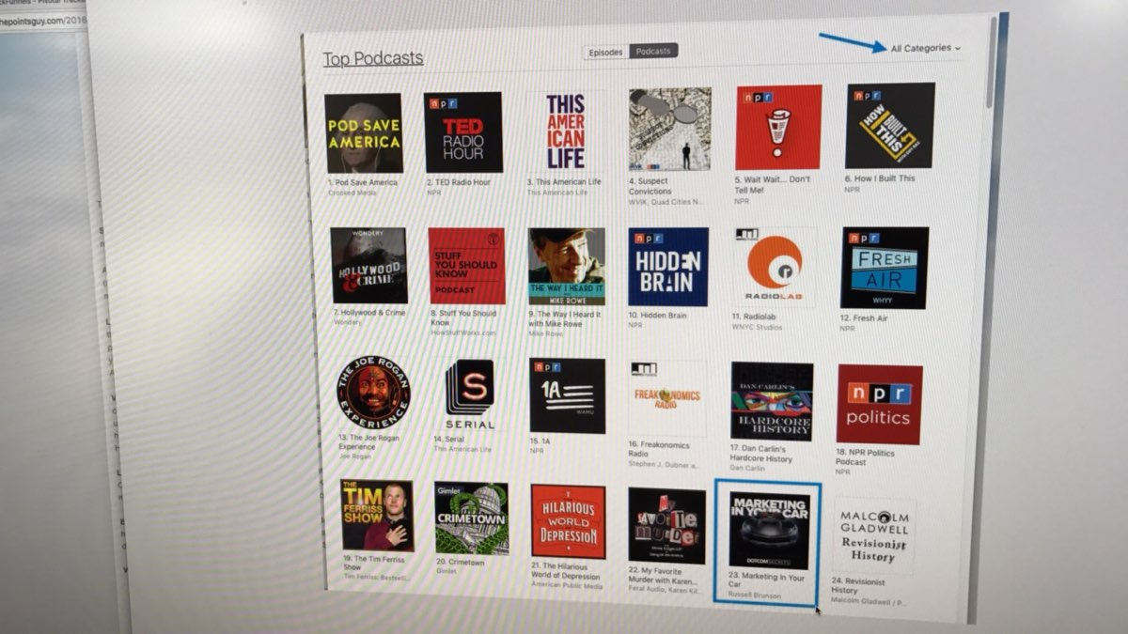Screen dimensions: 1128x634
Task: Click the '20. Crimetown' title text
Action: tap(459, 561)
